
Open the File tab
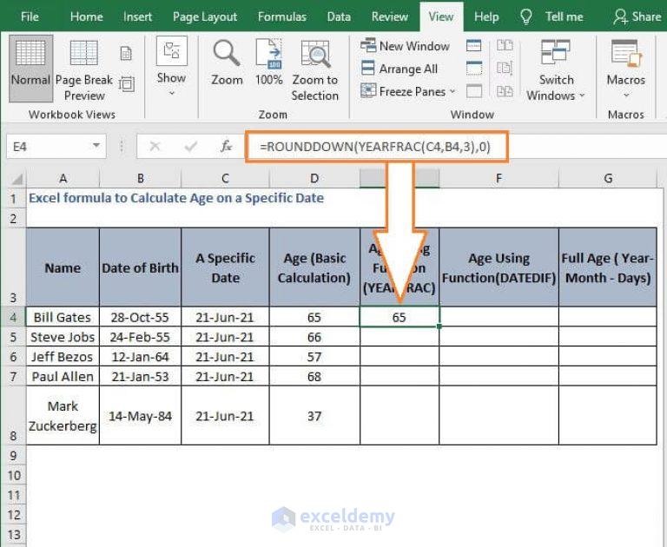pyautogui.click(x=30, y=17)
